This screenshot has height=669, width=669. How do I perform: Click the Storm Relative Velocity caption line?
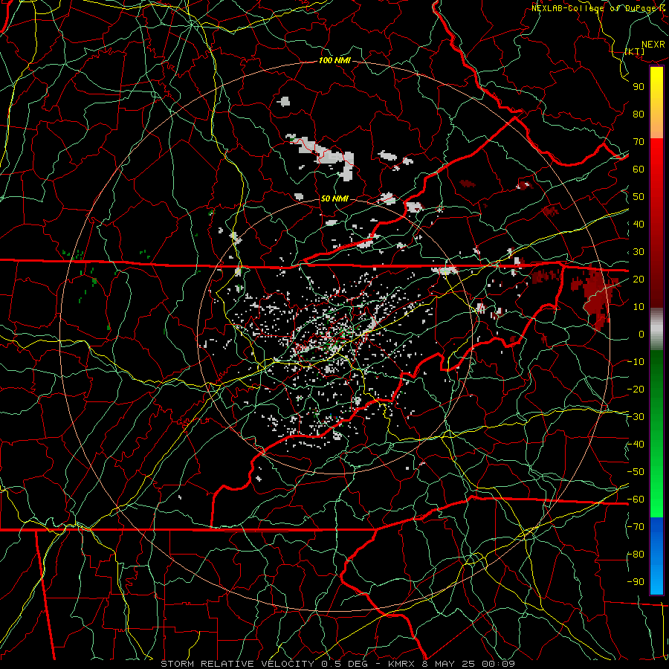(x=338, y=664)
